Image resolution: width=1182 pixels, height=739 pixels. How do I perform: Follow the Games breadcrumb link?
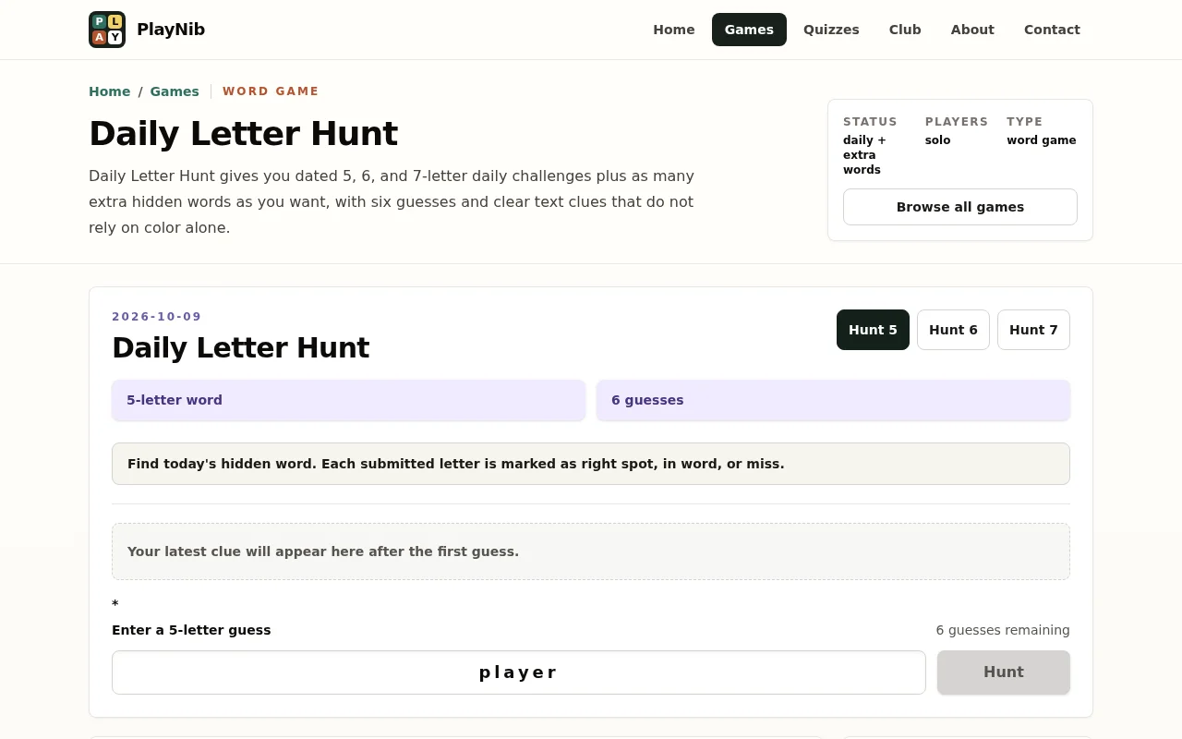[175, 91]
